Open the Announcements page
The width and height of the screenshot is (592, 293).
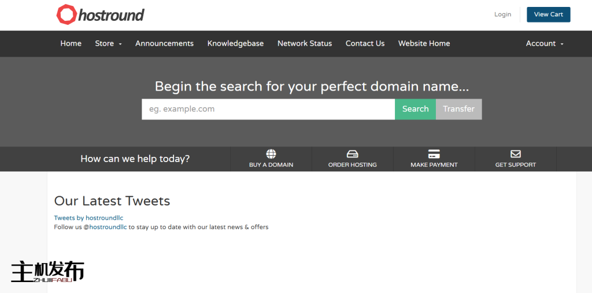164,44
